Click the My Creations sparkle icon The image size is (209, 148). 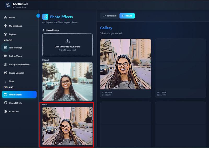tap(5, 26)
